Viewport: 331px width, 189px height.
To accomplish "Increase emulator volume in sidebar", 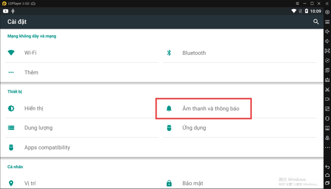I will coord(328,31).
